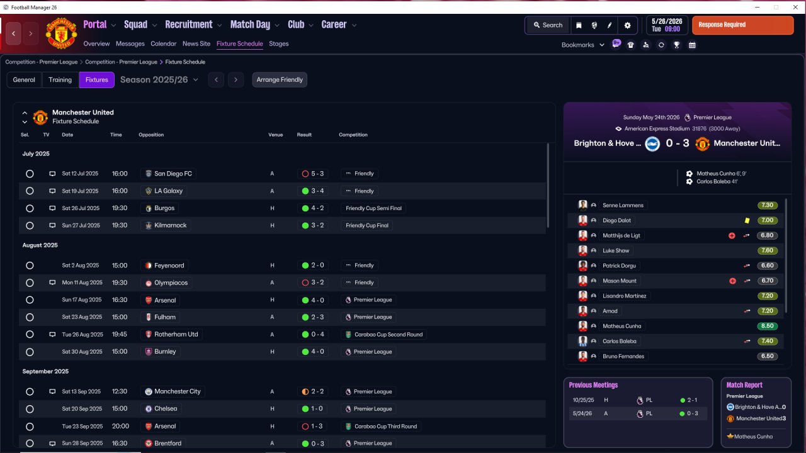Screen dimensions: 806x453
Task: Click the 5/26/2026 date and time box
Action: 667,25
